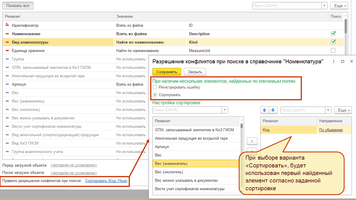This screenshot has width=356, height=200.
Task: Clear the main search field with X
Action: point(324,6)
